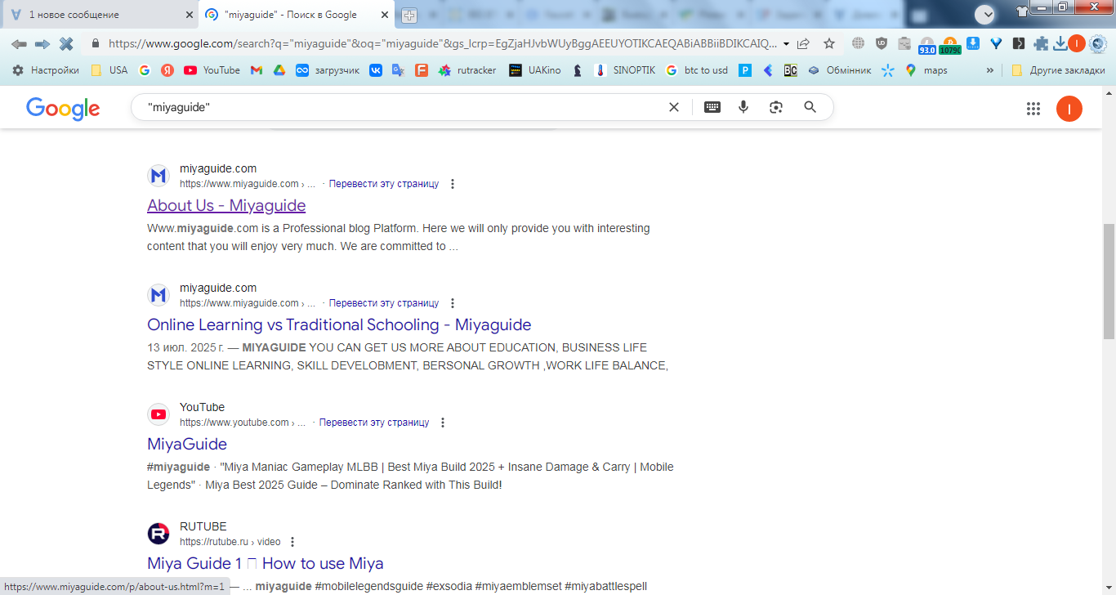Open more options for the About Us result
1116x595 pixels.
click(453, 184)
